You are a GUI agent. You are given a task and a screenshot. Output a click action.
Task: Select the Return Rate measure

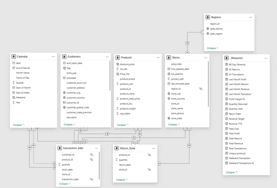coord(235,114)
